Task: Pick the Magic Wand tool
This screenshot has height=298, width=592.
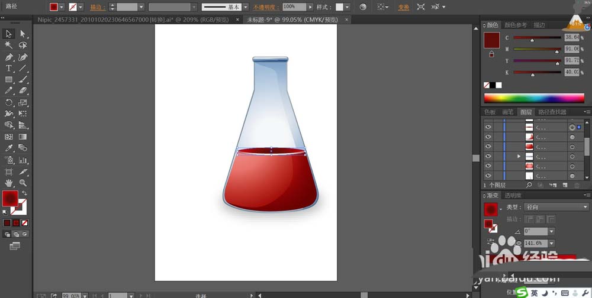Action: pos(8,46)
